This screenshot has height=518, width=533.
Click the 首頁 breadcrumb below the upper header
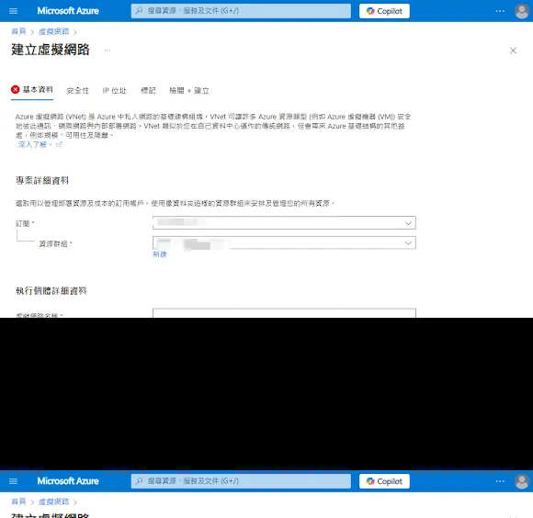(x=18, y=31)
